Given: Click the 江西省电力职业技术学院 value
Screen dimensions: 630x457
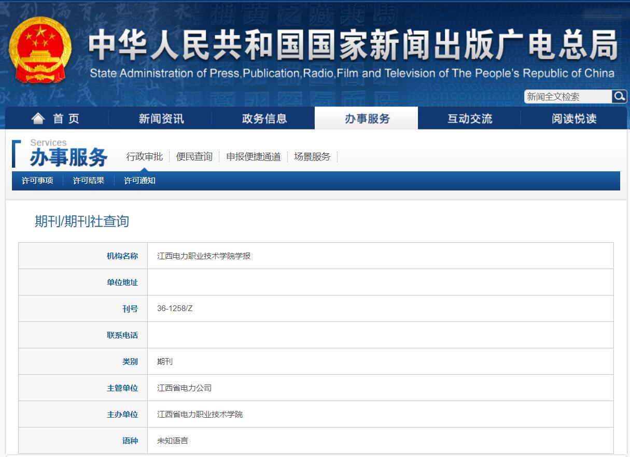Looking at the screenshot, I should tap(200, 414).
